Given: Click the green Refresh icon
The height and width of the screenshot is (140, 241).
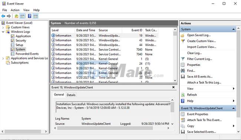Looking at the screenshot, I should 183,95.
